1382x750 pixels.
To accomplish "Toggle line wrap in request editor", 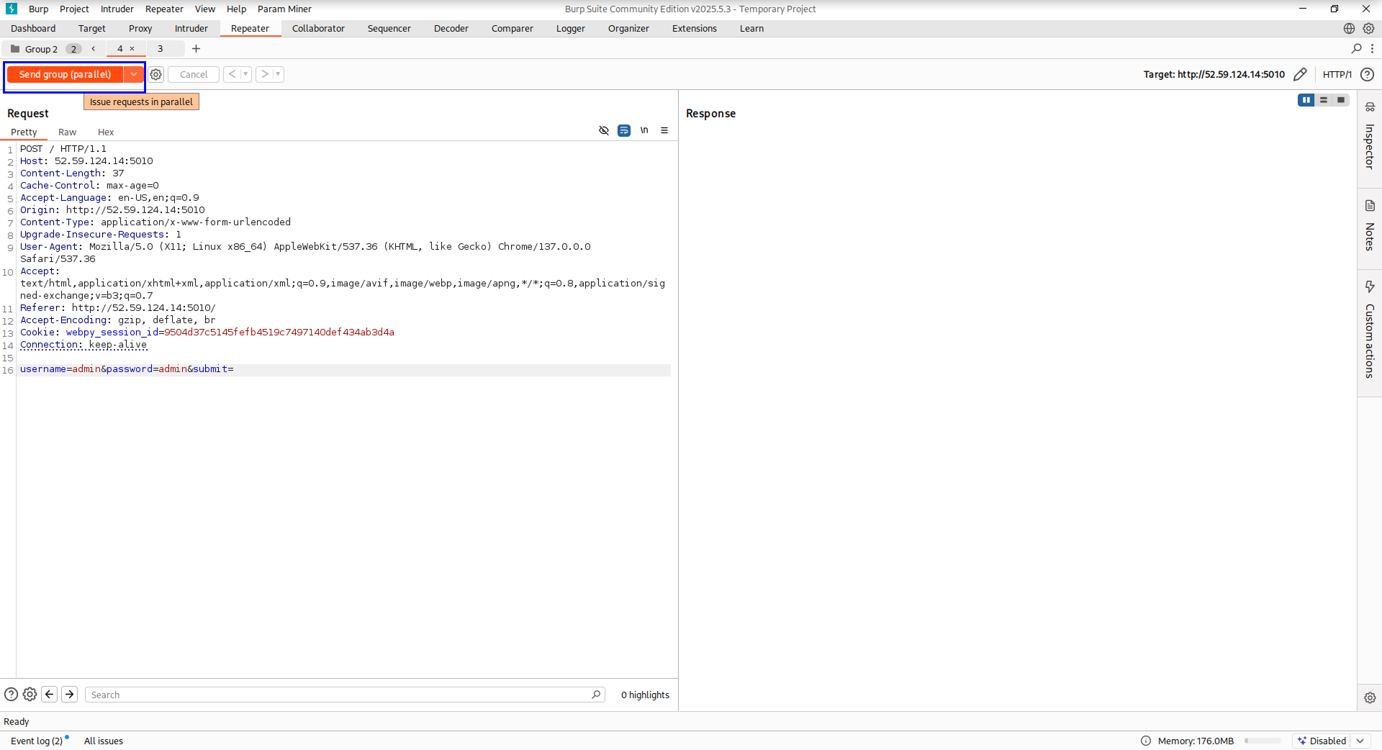I will 624,130.
